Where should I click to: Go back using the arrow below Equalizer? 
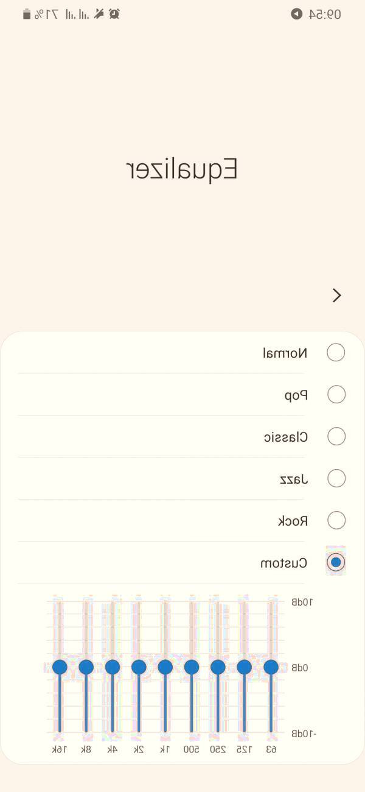point(336,295)
